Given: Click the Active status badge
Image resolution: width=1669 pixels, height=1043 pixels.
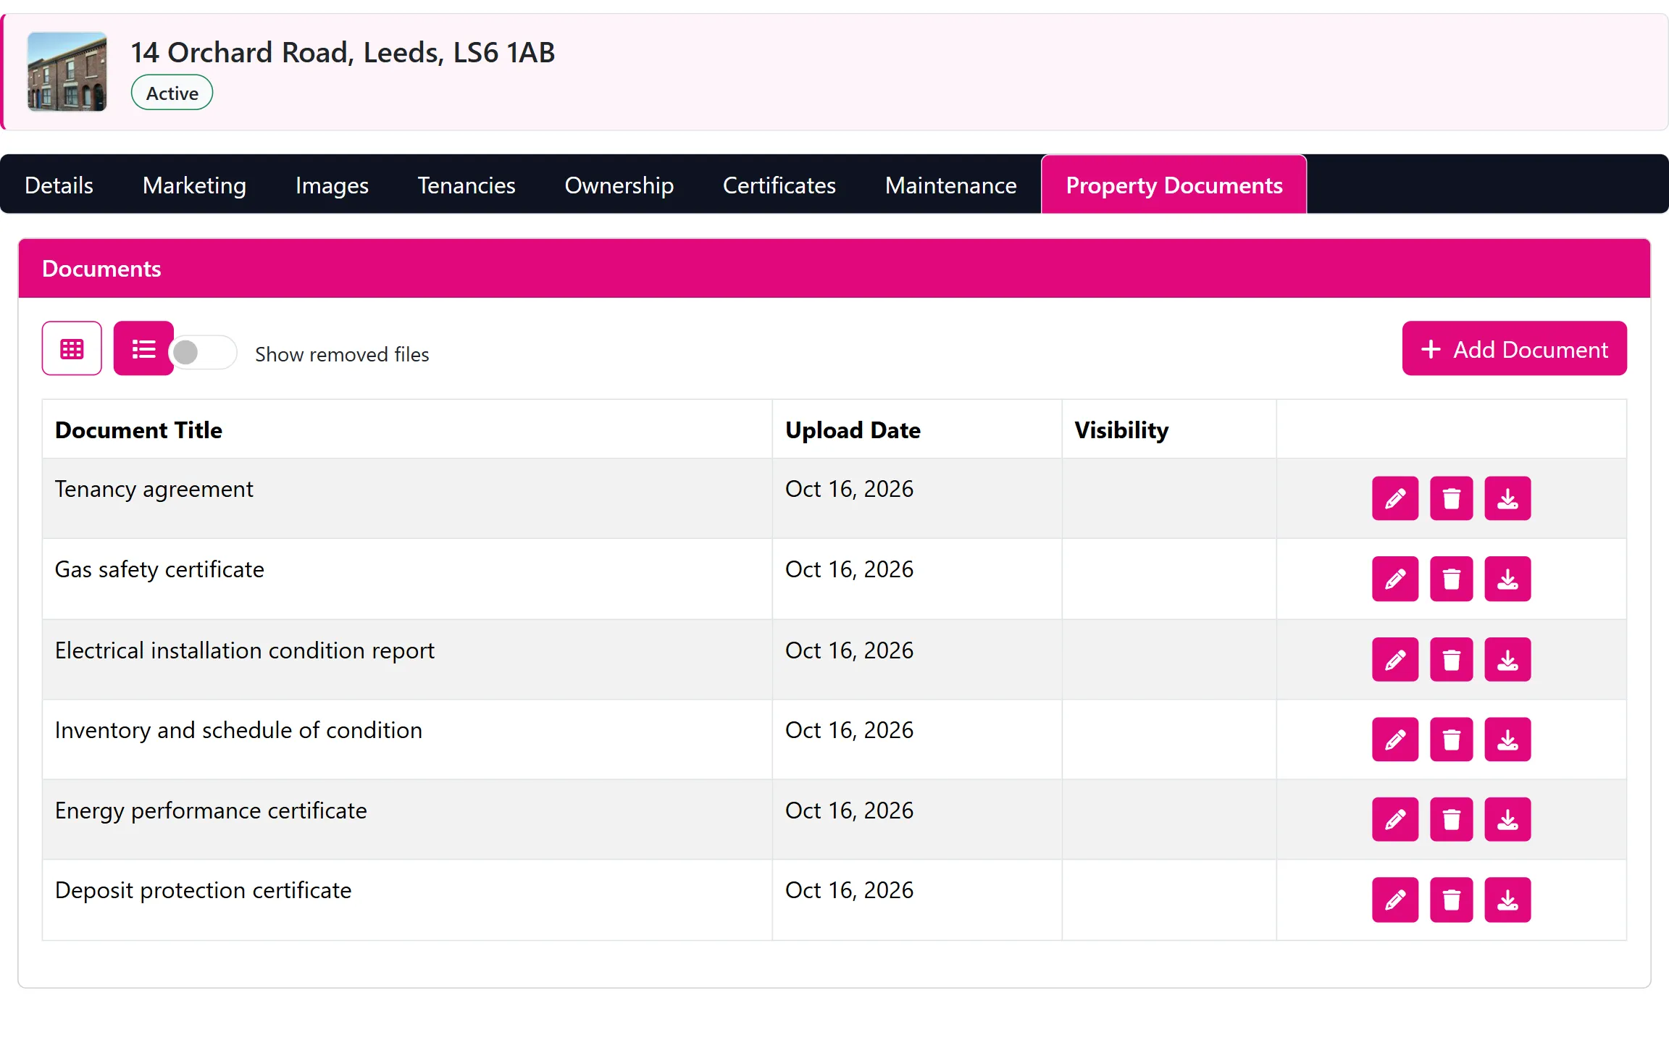Looking at the screenshot, I should pyautogui.click(x=172, y=93).
